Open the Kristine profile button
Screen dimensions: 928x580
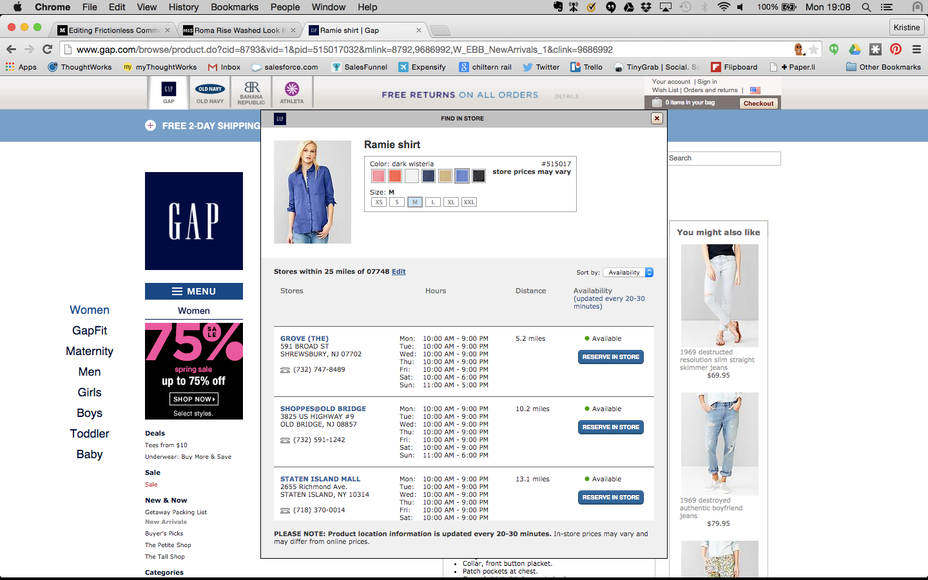pos(907,28)
